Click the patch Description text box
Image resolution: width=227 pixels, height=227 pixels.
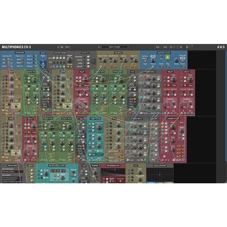[12, 180]
